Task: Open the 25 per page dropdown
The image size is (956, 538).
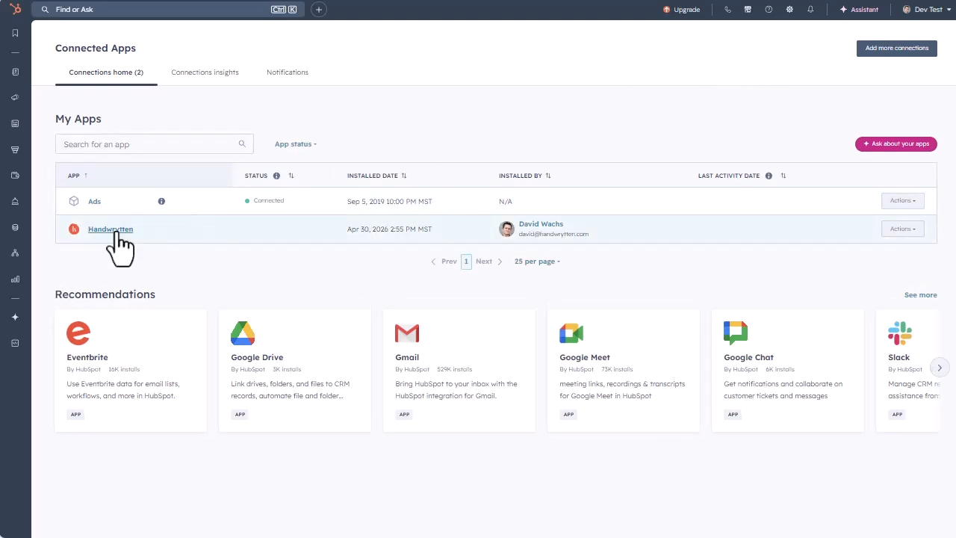Action: point(537,262)
